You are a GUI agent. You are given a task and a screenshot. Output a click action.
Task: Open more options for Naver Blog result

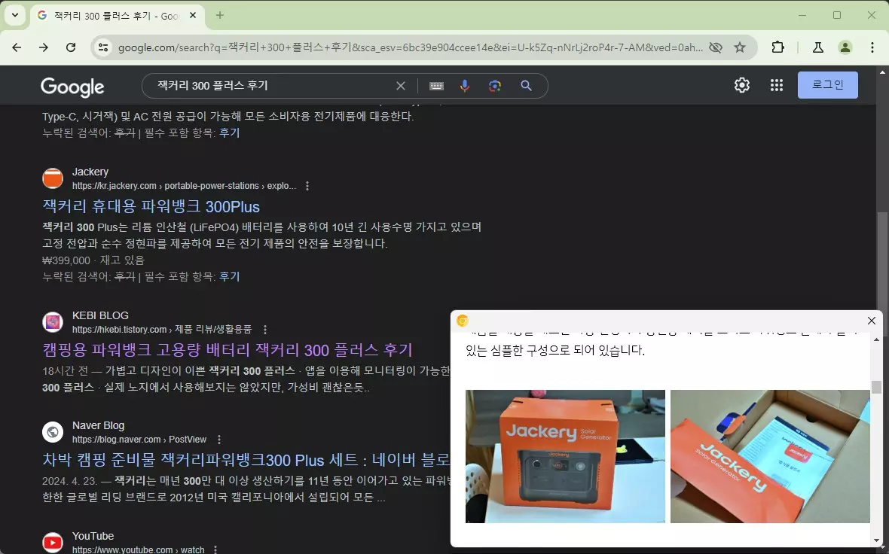pyautogui.click(x=218, y=440)
